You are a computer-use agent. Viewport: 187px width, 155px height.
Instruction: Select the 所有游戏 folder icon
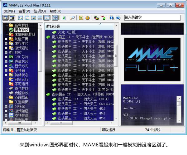(11, 25)
